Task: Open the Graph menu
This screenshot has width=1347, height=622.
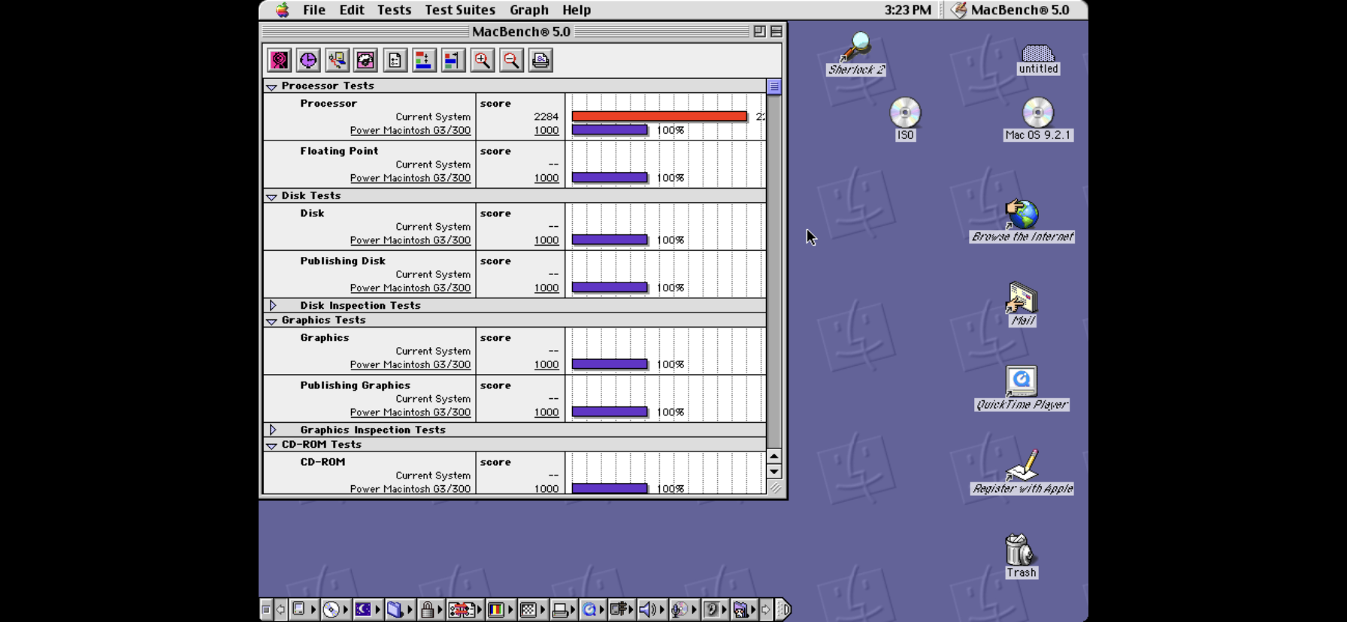Action: (529, 10)
